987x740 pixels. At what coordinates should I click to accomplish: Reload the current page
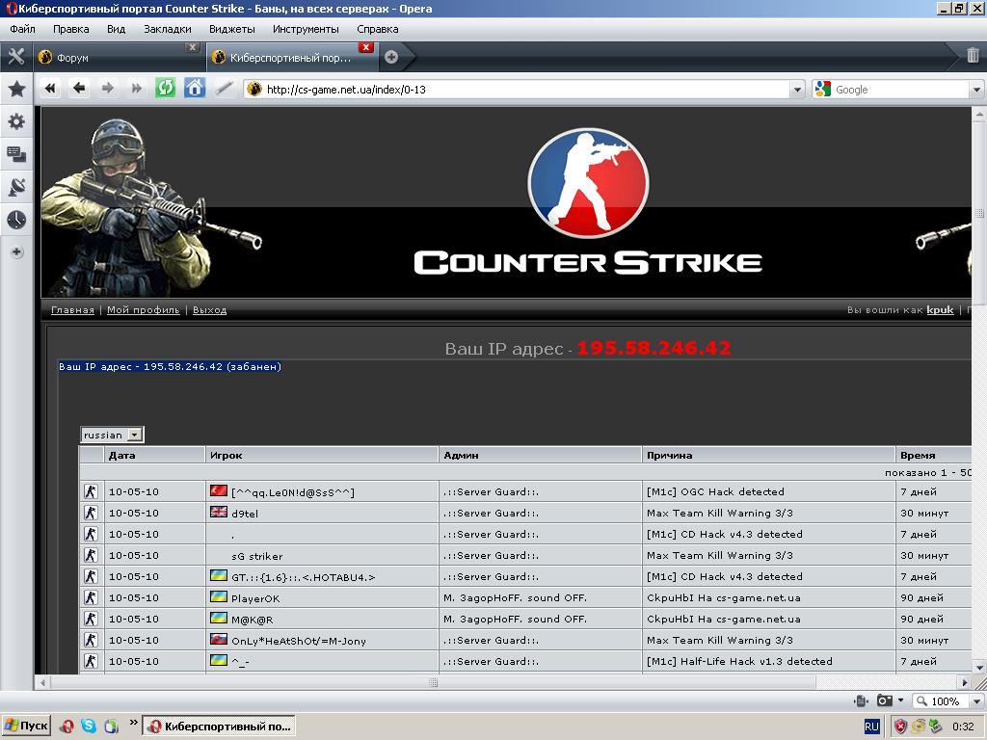click(x=166, y=88)
